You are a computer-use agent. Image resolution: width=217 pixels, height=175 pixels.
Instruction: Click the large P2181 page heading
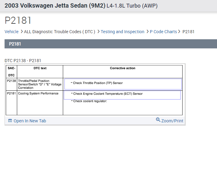(18, 20)
